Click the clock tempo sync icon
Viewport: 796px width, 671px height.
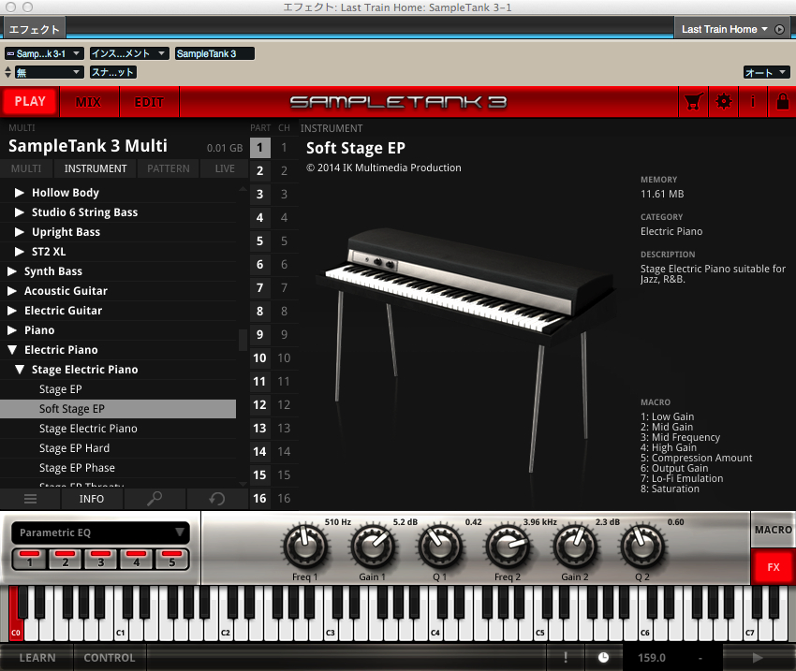(603, 658)
